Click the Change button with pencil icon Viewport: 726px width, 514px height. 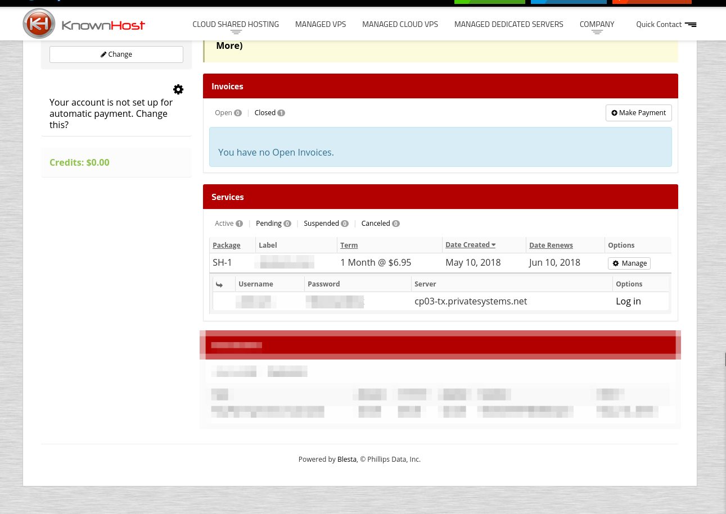(x=116, y=54)
